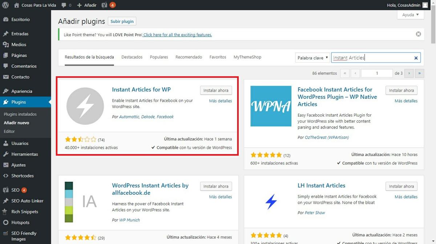Open Más detalles for WordPress Instant Articles by allfacebook.de

[x=220, y=197]
